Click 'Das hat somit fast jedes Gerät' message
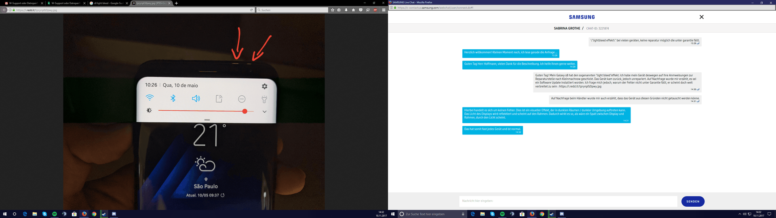 point(493,130)
